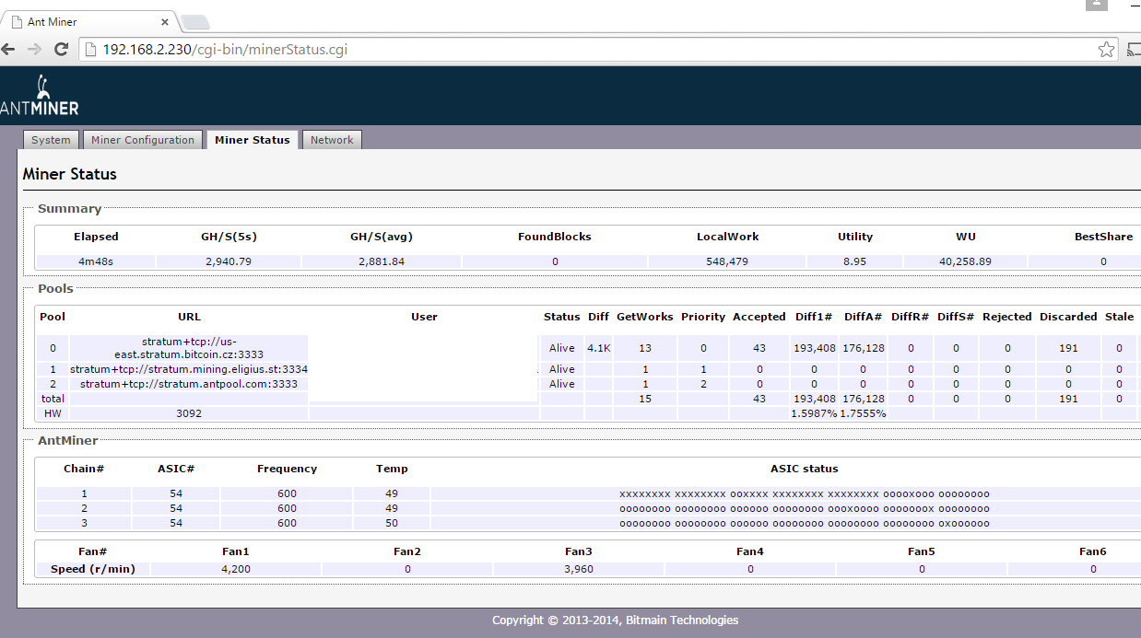This screenshot has width=1141, height=638.
Task: Click the eligius.st pool URL
Action: click(x=189, y=369)
